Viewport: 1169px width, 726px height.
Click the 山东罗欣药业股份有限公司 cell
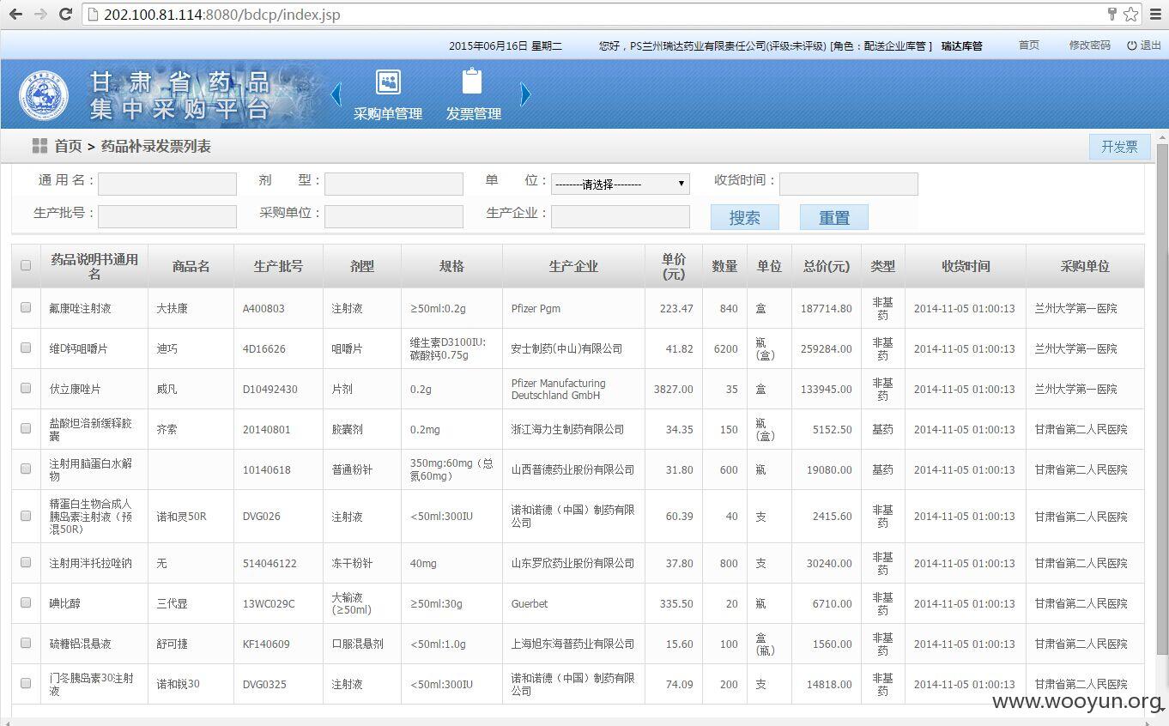(x=572, y=563)
